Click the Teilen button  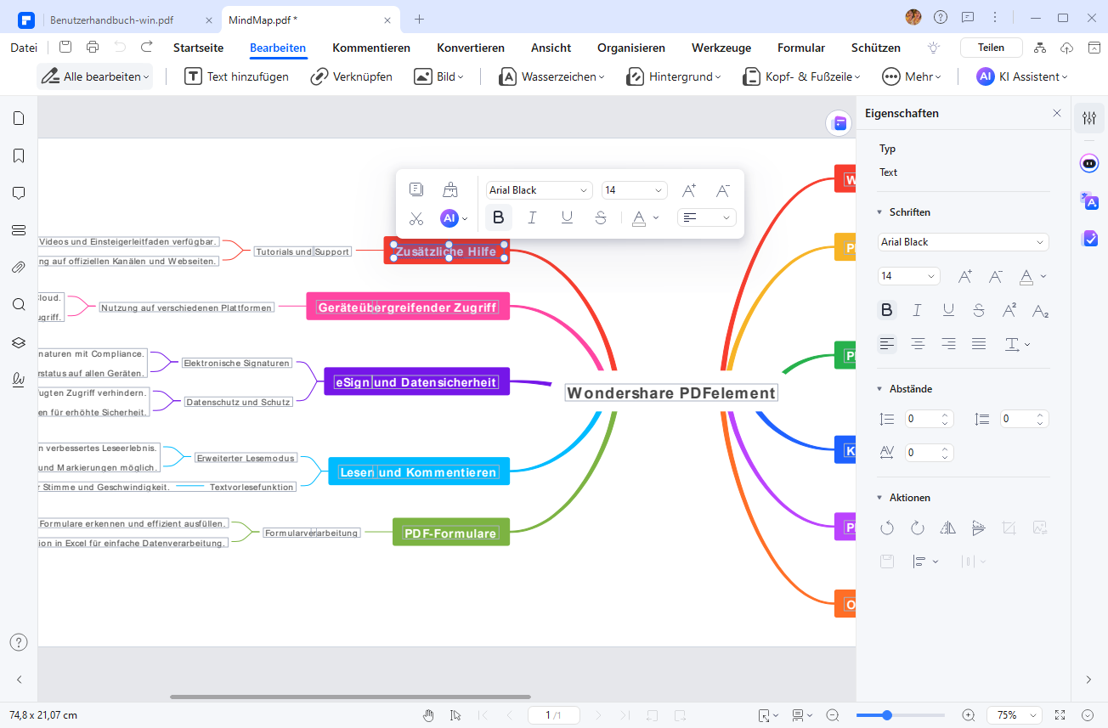[x=991, y=48]
